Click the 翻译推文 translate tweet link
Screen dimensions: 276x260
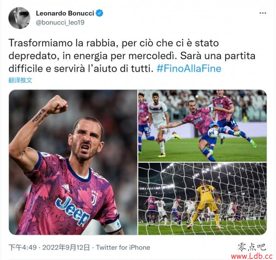[x=20, y=80]
